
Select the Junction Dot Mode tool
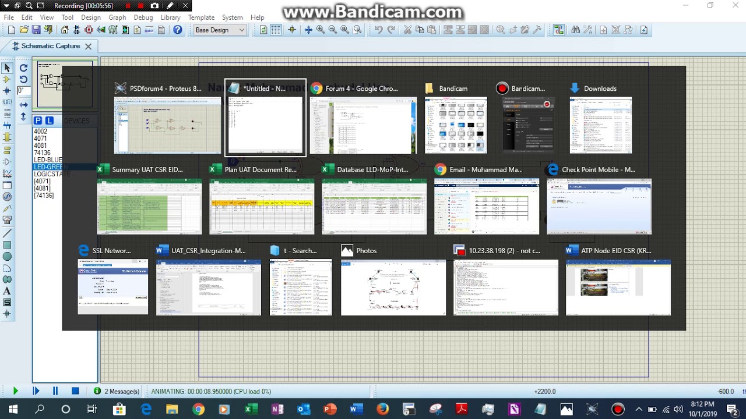(x=7, y=91)
